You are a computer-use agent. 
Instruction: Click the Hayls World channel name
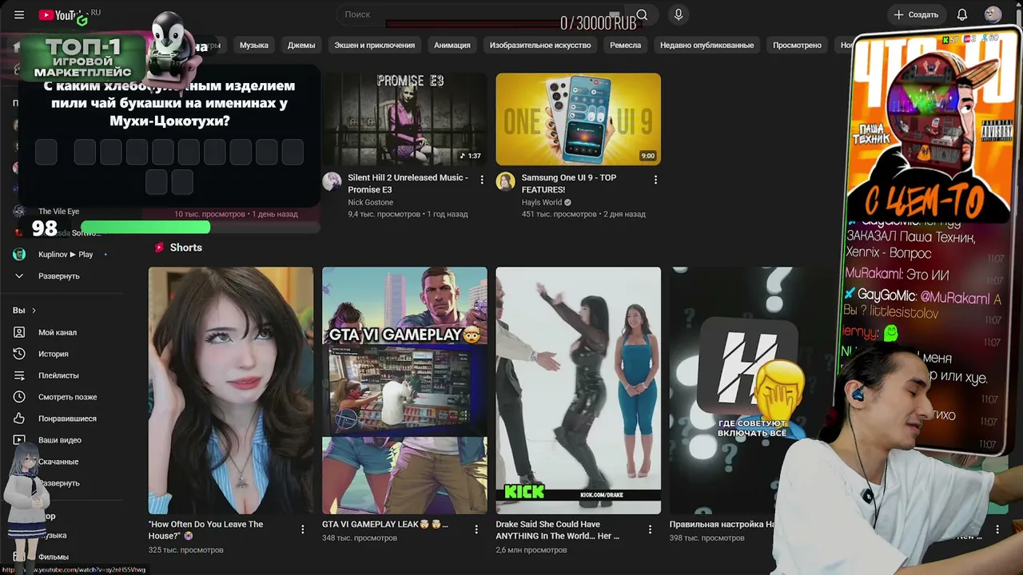[x=542, y=203]
